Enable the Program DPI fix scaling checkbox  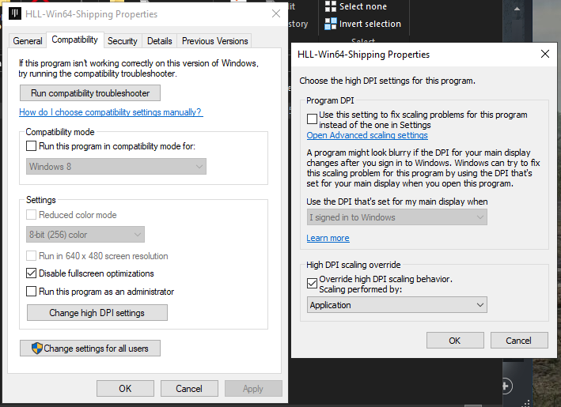pos(312,117)
